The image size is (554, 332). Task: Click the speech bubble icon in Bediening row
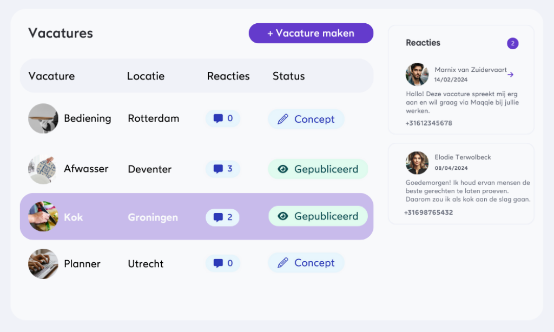click(x=218, y=118)
